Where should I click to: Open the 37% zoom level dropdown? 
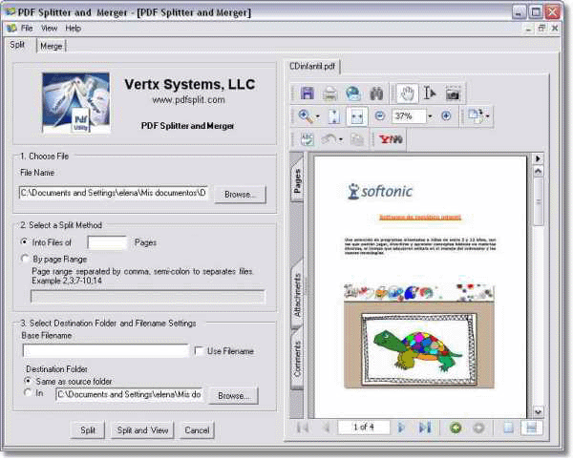coord(430,116)
